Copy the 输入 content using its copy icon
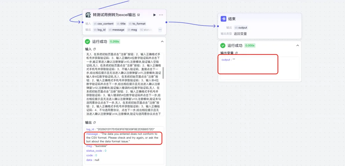 pos(94,49)
